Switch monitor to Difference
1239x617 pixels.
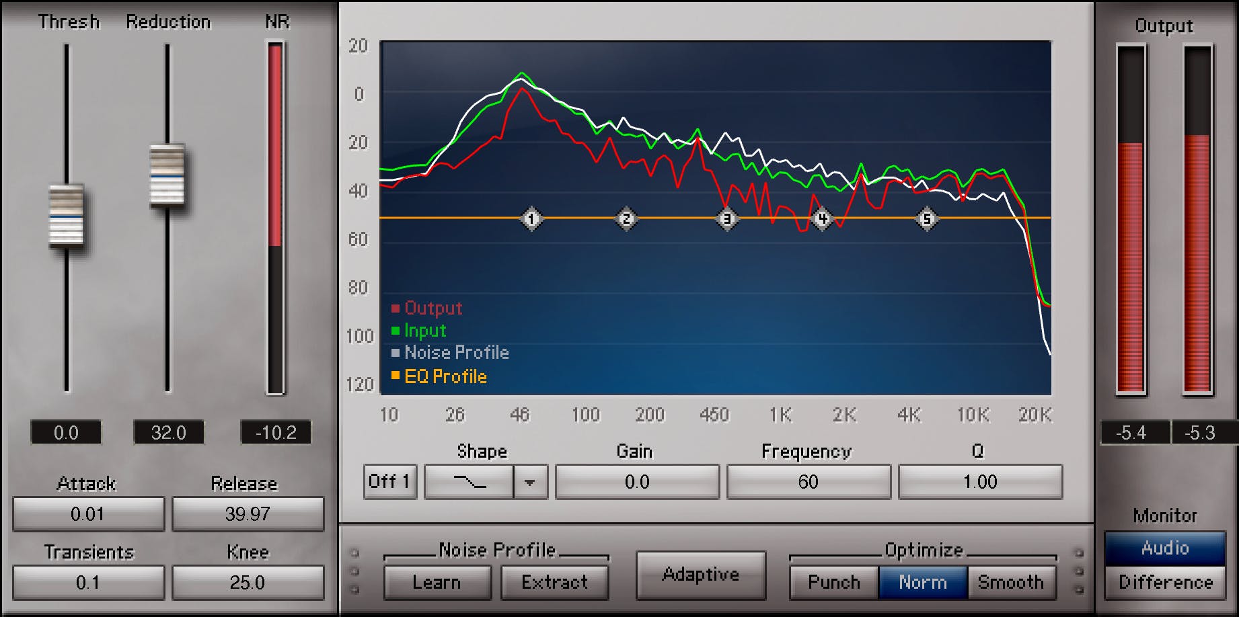click(1165, 582)
